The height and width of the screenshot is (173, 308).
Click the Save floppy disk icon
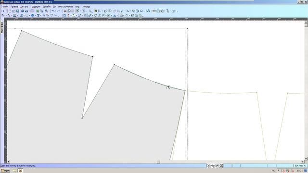pyautogui.click(x=18, y=11)
